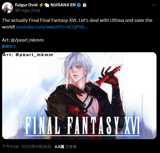The image size is (160, 153).
Task: Open the youtube.com/watch link
Action: pyautogui.click(x=52, y=27)
